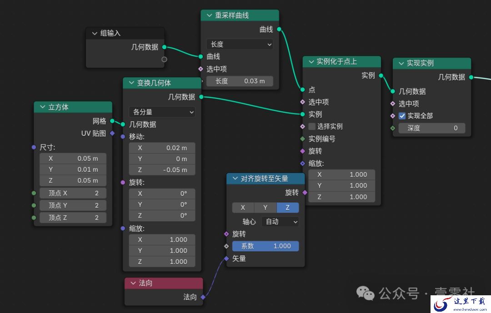Viewport: 491px width, 313px height.
Task: Click 组输入 几何数据 output socket
Action: (164, 47)
